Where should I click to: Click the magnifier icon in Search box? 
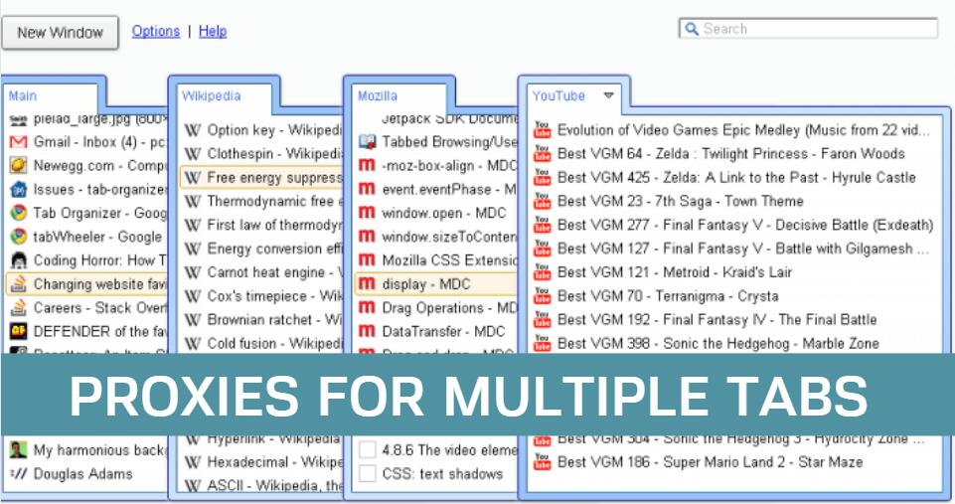click(692, 29)
